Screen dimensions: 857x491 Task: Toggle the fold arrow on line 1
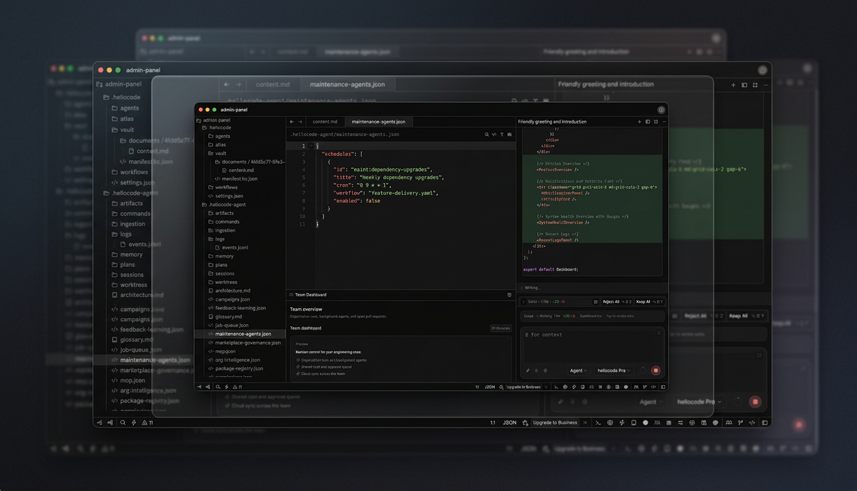point(311,146)
